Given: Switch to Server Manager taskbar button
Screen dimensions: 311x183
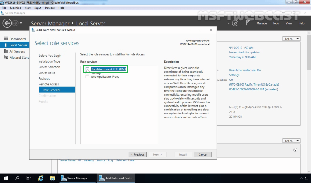Looking at the screenshot, I should coord(77,178).
